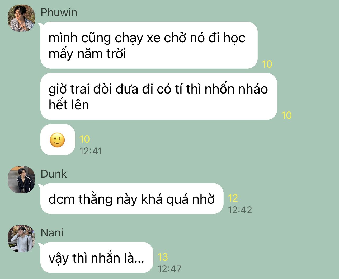The height and width of the screenshot is (279, 339).
Task: Click the 12:47 timestamp
Action: (x=169, y=269)
